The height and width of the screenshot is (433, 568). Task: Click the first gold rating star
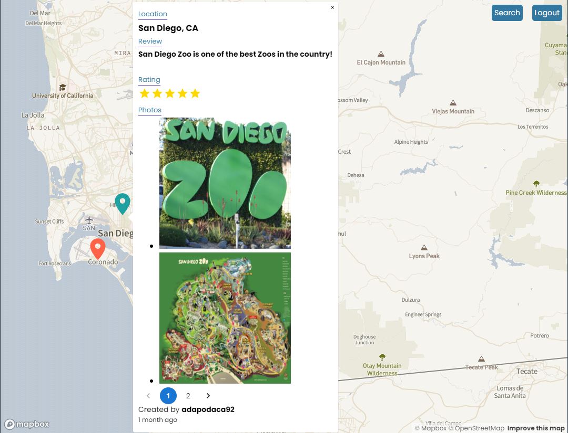(x=145, y=94)
